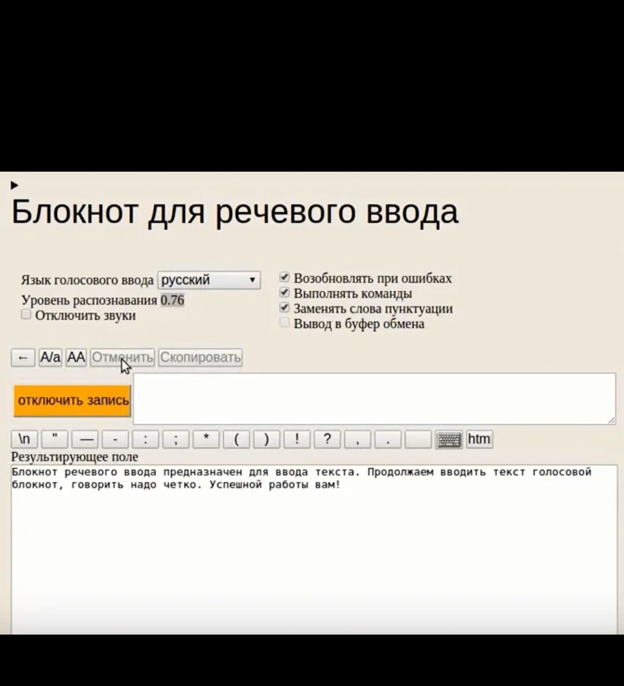This screenshot has height=686, width=624.
Task: Click the backspace arrow button
Action: pos(23,358)
